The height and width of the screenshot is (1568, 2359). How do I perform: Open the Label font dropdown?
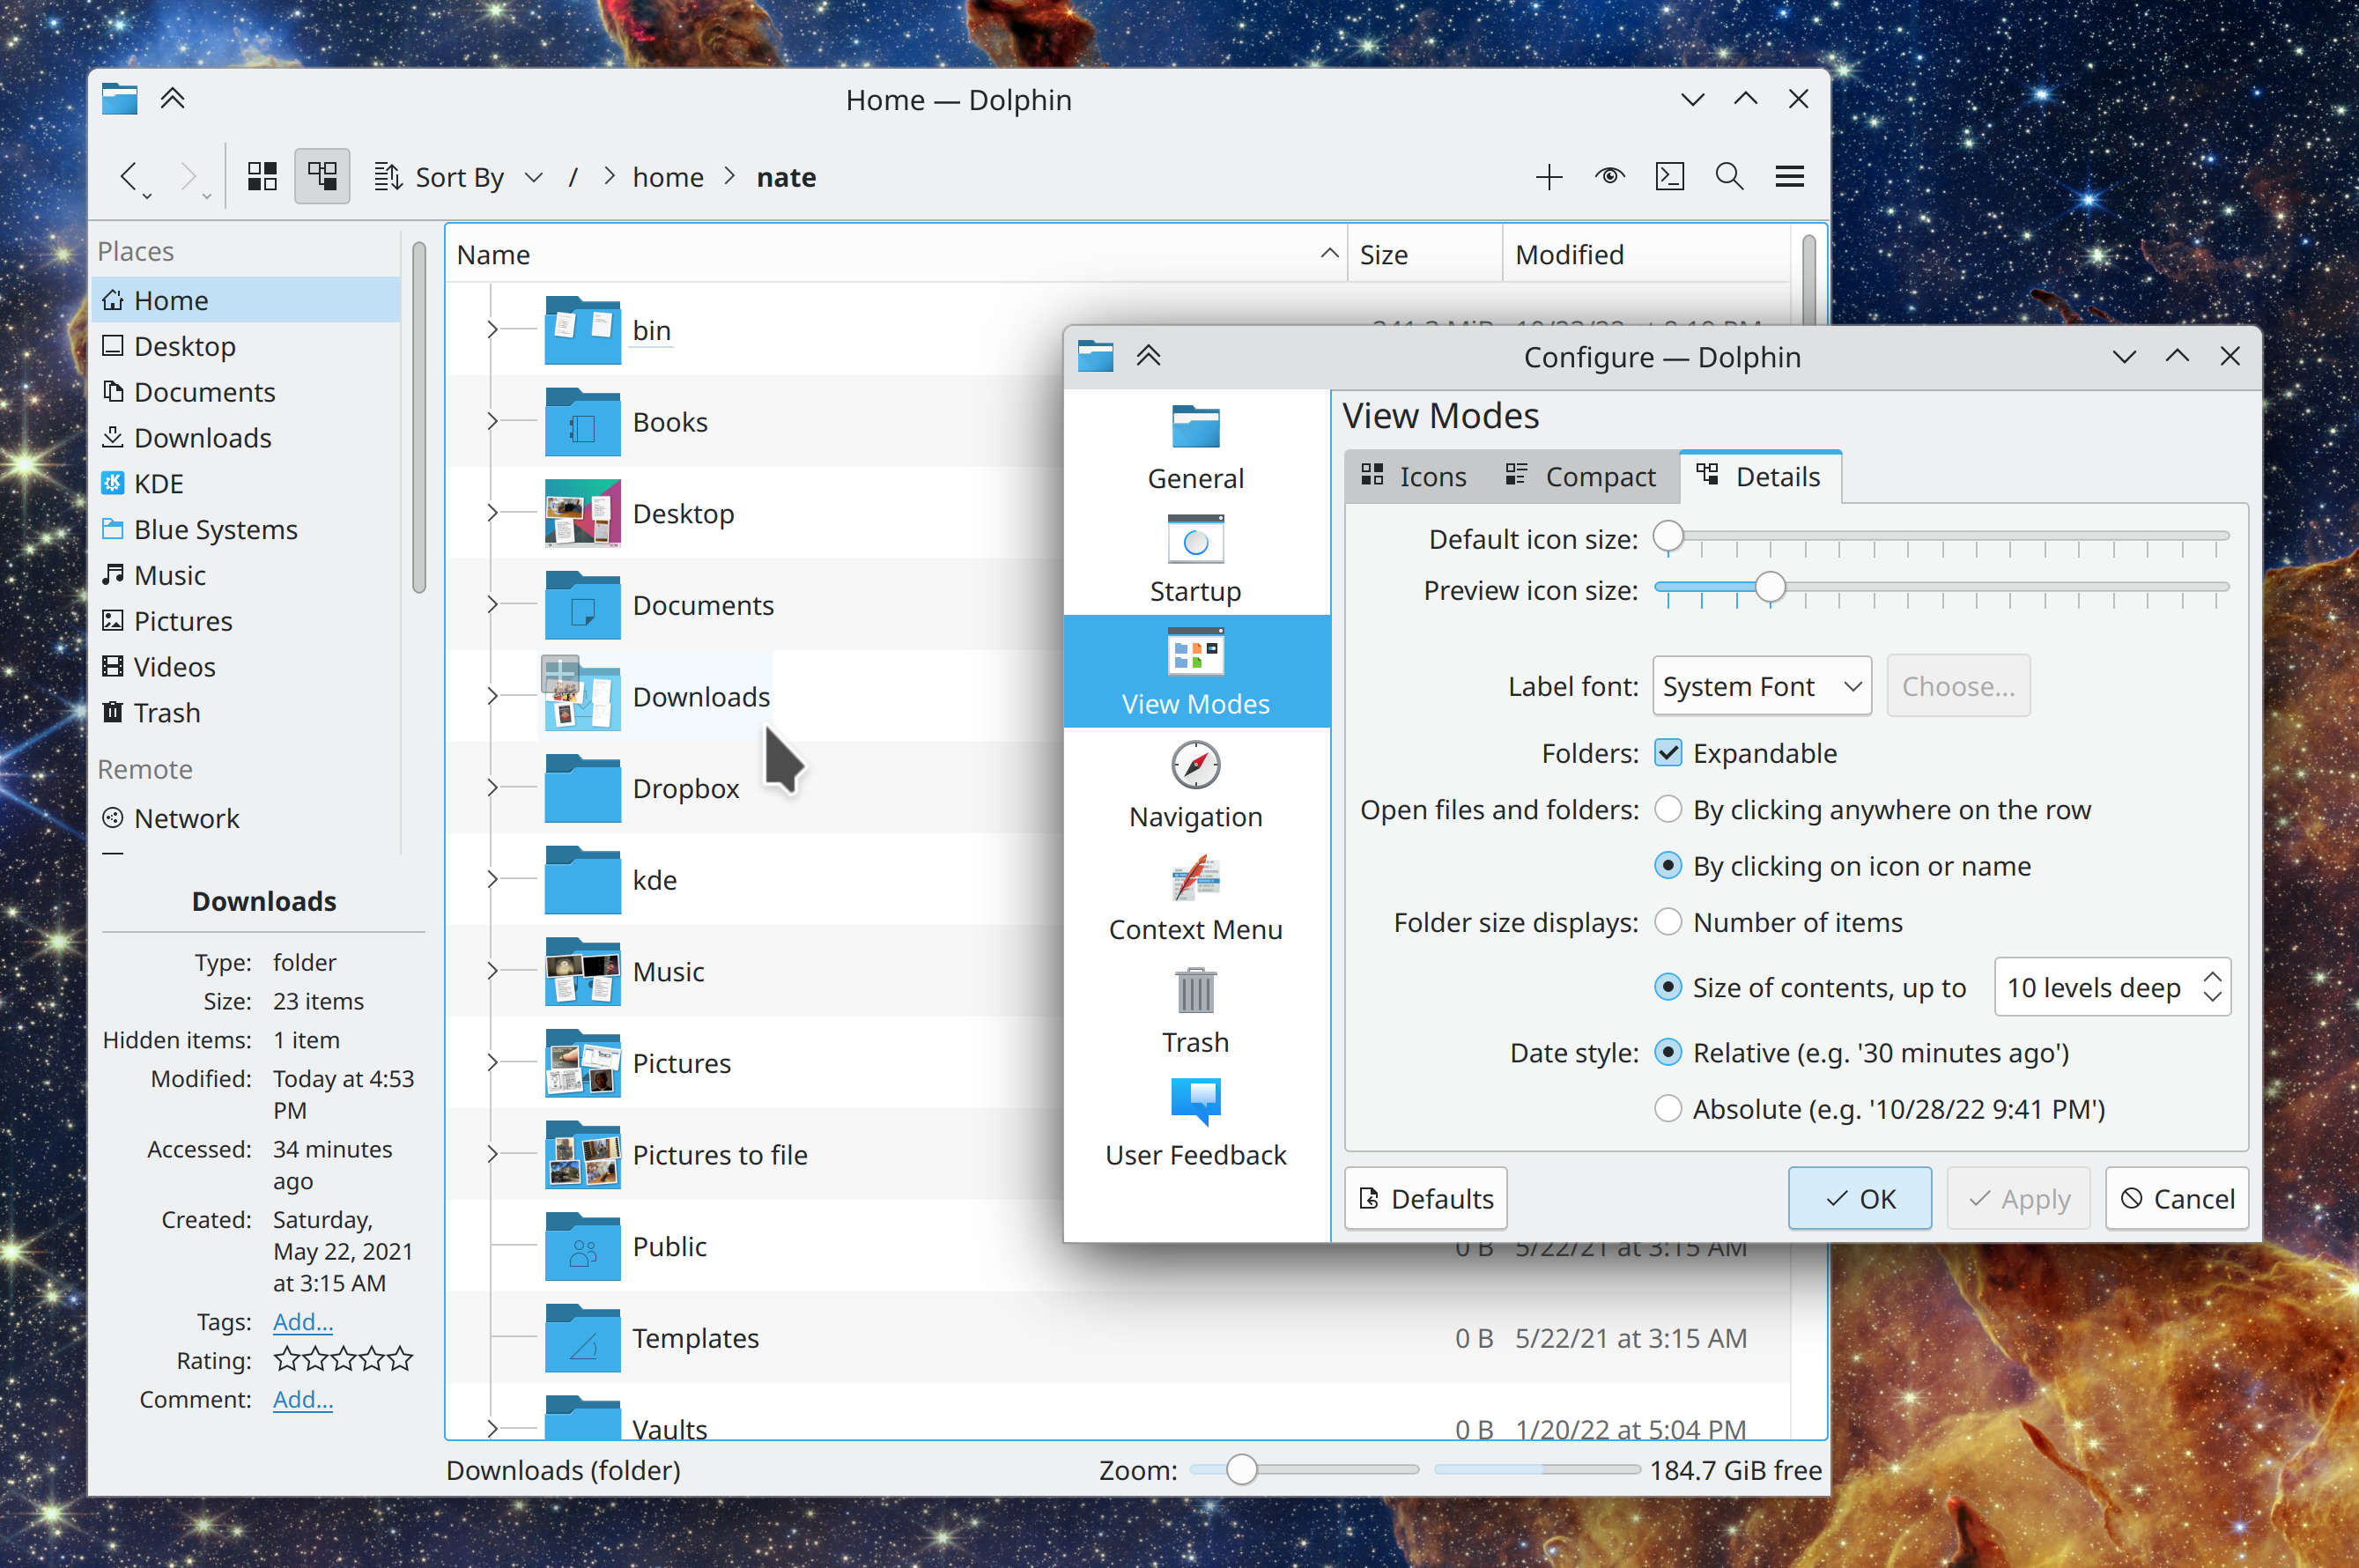pyautogui.click(x=1760, y=686)
